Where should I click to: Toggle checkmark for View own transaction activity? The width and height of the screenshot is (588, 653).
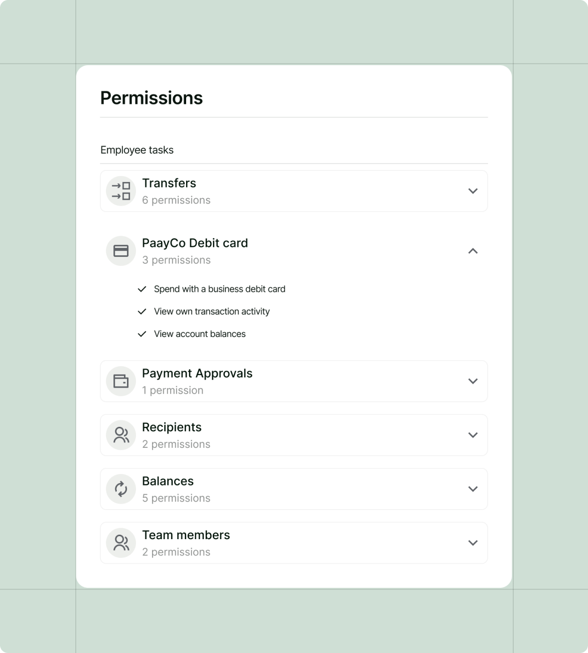pos(142,311)
